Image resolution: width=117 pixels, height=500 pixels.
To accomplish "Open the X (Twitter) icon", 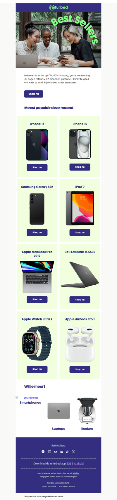I will click(x=73, y=452).
